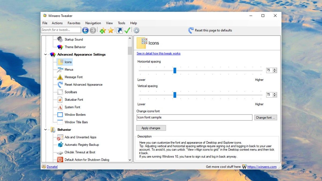
Task: Click the Winaero Tweaker title bar app icon
Action: 45,16
